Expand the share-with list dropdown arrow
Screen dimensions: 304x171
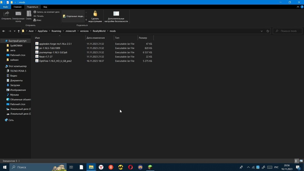point(86,20)
